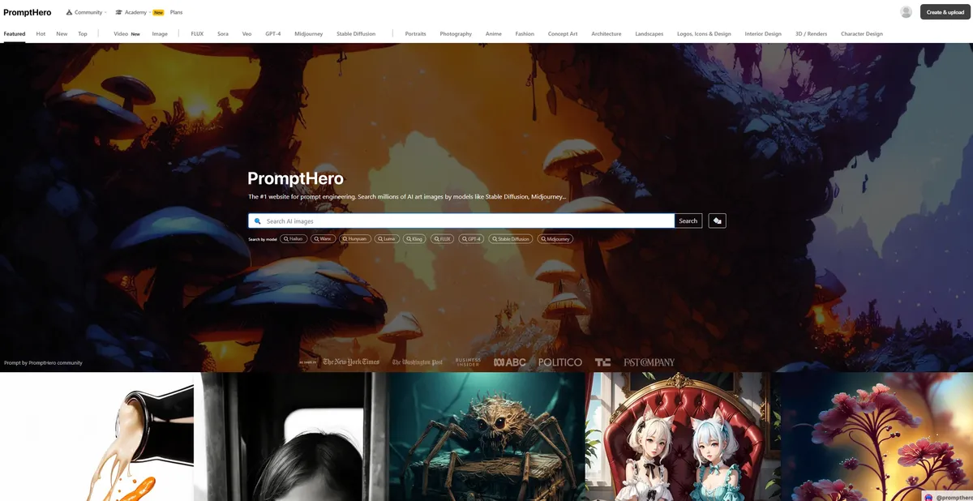This screenshot has width=973, height=501.
Task: Select the Kling model search chip
Action: [414, 239]
